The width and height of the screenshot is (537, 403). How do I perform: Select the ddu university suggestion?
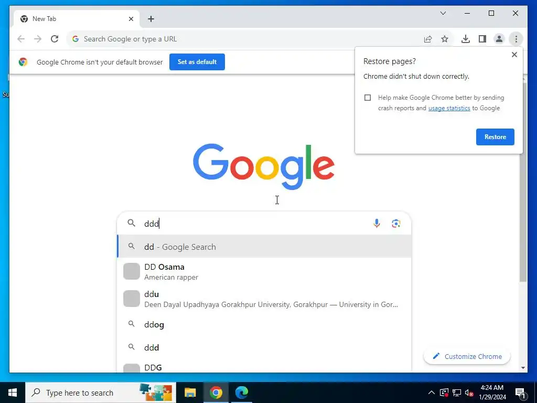pyautogui.click(x=264, y=299)
